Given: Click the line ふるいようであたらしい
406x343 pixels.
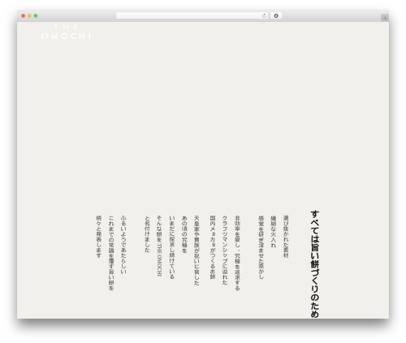Looking at the screenshot, I should tap(123, 245).
